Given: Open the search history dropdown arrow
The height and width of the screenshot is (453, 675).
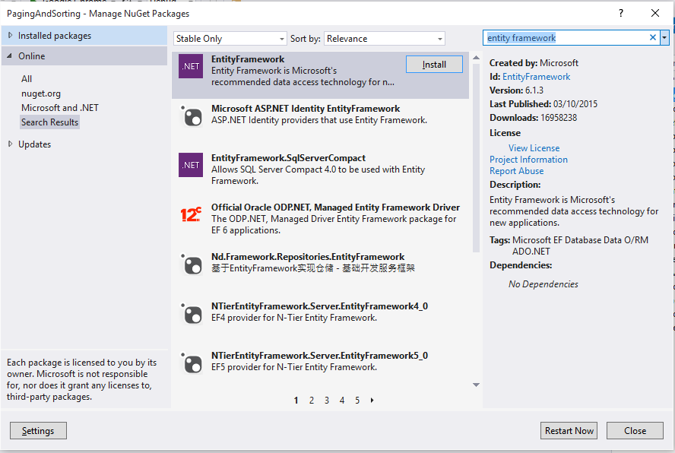Looking at the screenshot, I should [664, 38].
